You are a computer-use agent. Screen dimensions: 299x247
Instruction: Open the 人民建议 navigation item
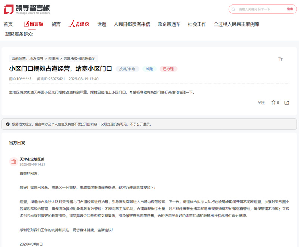[79, 24]
